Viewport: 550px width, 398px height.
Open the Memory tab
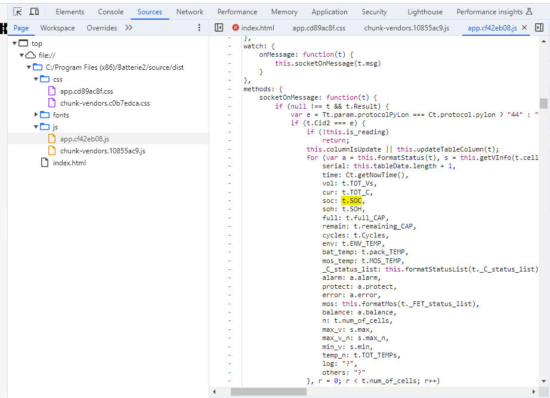pos(284,12)
